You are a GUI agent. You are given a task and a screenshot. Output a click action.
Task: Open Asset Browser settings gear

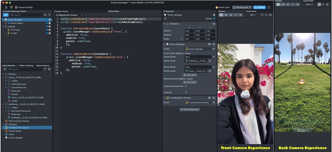pyautogui.click(x=49, y=69)
